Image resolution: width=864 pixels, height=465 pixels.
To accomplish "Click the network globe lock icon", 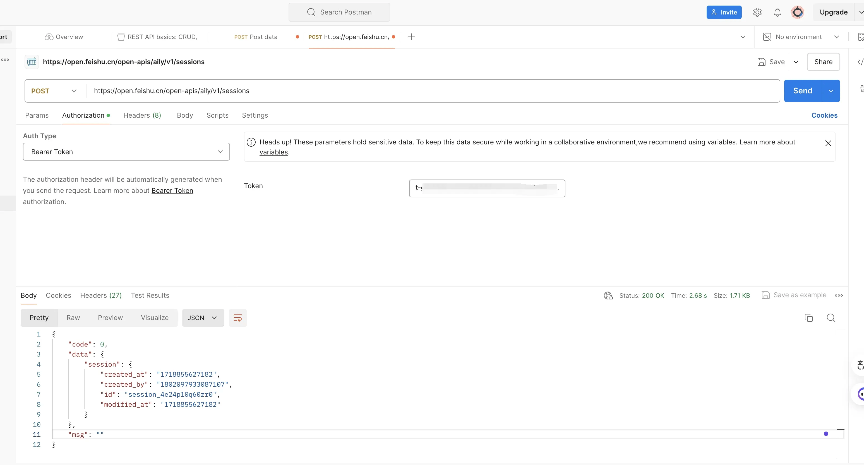I will [x=608, y=296].
